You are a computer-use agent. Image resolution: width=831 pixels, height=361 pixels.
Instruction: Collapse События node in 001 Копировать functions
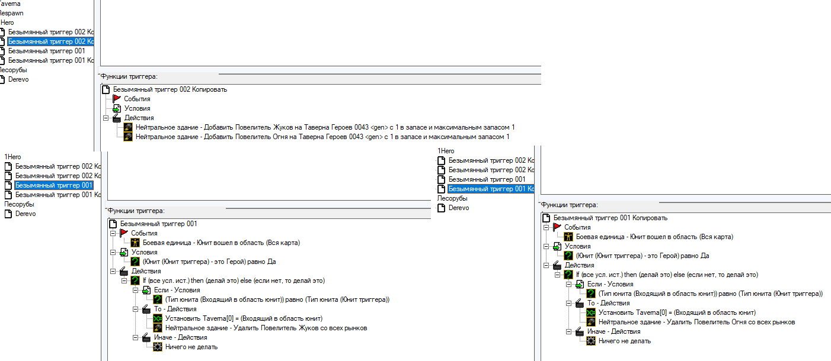pos(546,227)
